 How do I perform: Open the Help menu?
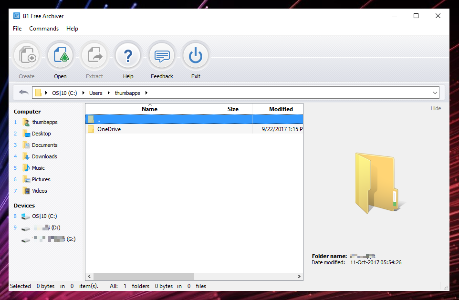click(72, 29)
